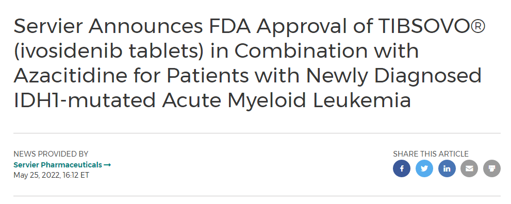
Task: Click the print article icon
Action: (492, 168)
